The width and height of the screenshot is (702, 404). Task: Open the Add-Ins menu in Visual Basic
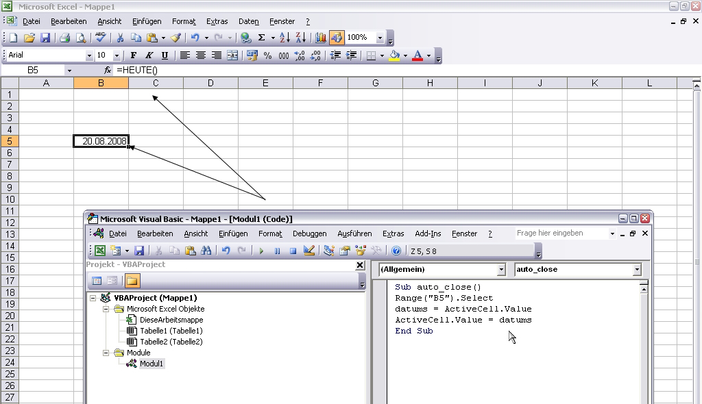click(428, 233)
